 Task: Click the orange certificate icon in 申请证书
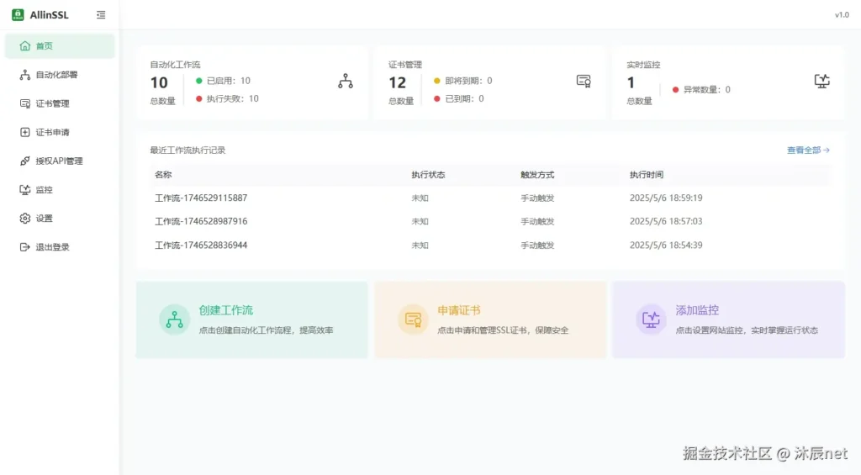coord(413,319)
